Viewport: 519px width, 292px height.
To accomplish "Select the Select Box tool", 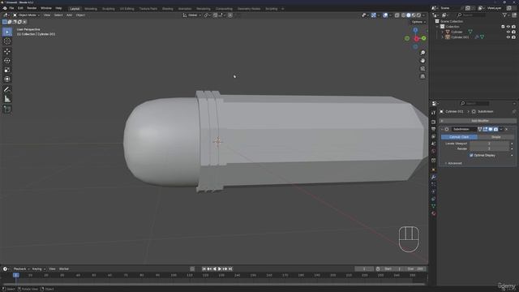I will (7, 32).
